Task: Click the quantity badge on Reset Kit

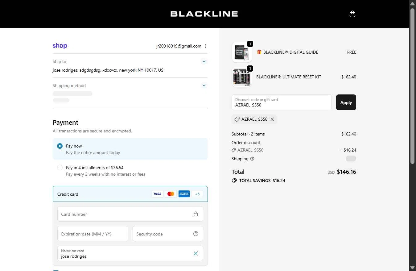Action: pyautogui.click(x=250, y=69)
